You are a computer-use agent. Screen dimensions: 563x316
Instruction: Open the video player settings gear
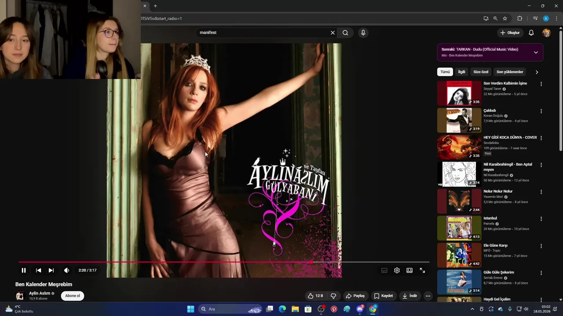tap(397, 270)
